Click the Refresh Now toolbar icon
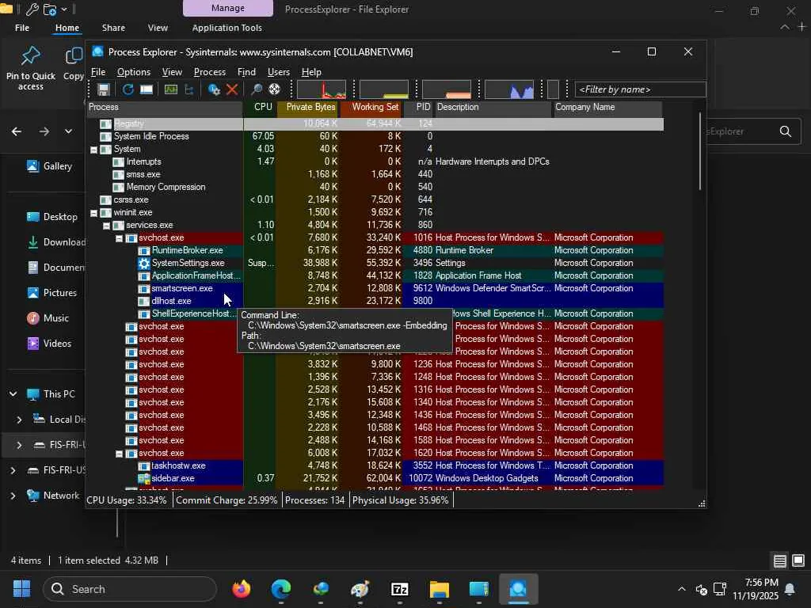Screen dimensions: 811x608 [128, 89]
